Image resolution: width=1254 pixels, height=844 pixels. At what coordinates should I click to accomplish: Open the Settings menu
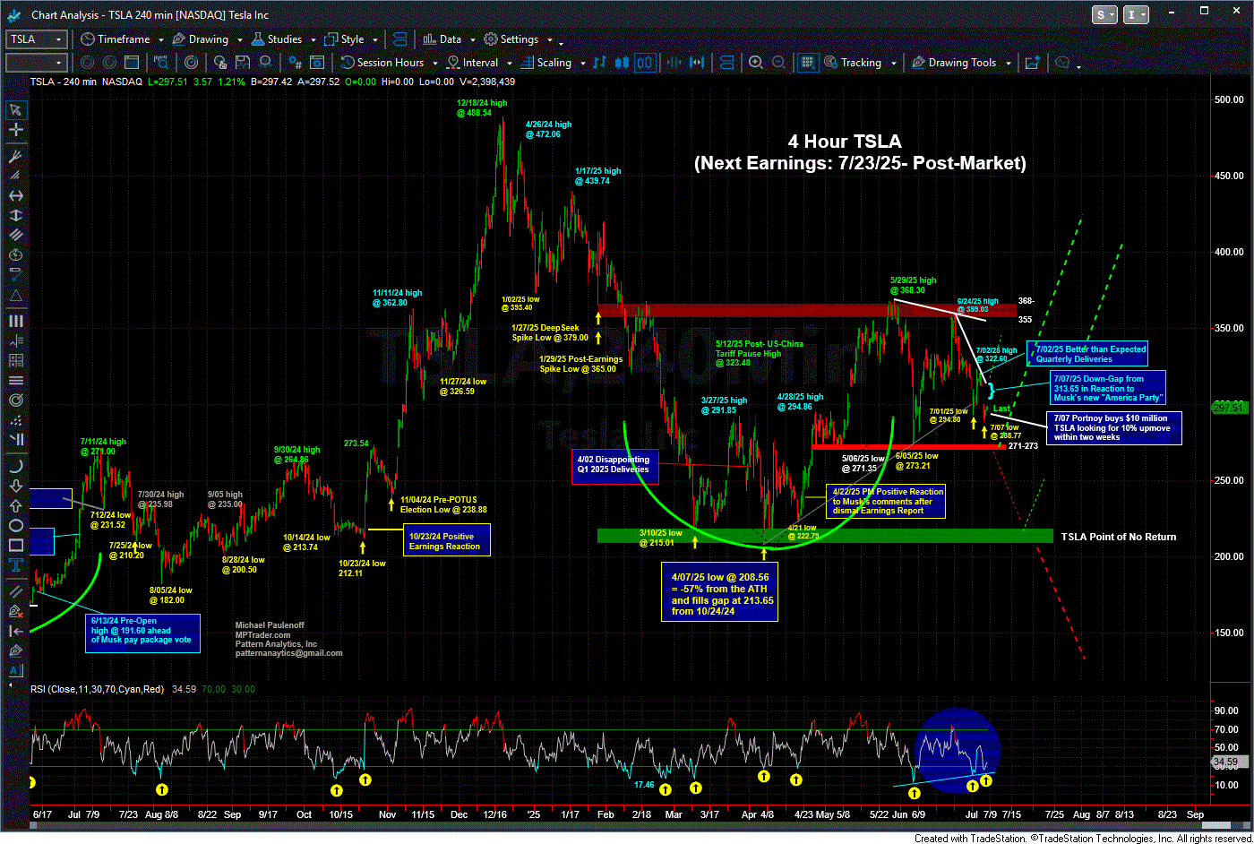(511, 39)
